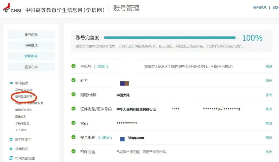Click 修改 link for 手机号 row
The height and width of the screenshot is (162, 279).
[269, 66]
